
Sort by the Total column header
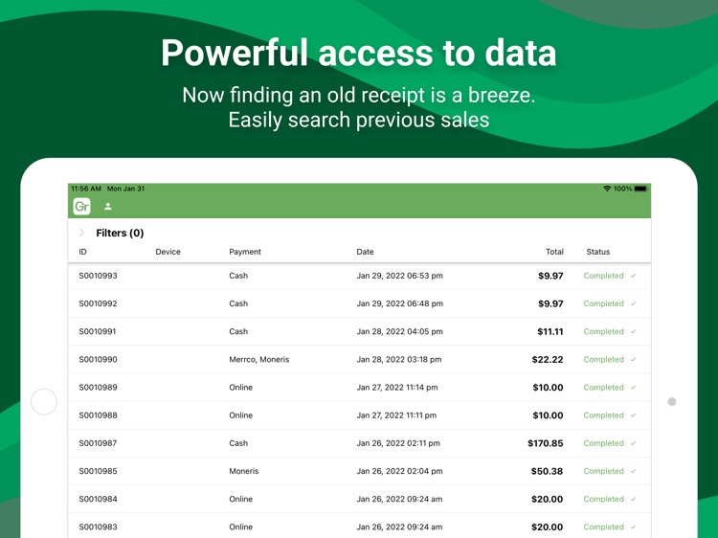pos(554,252)
